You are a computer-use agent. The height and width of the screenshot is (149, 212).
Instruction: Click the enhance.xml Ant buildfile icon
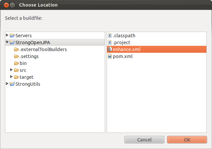(x=110, y=49)
